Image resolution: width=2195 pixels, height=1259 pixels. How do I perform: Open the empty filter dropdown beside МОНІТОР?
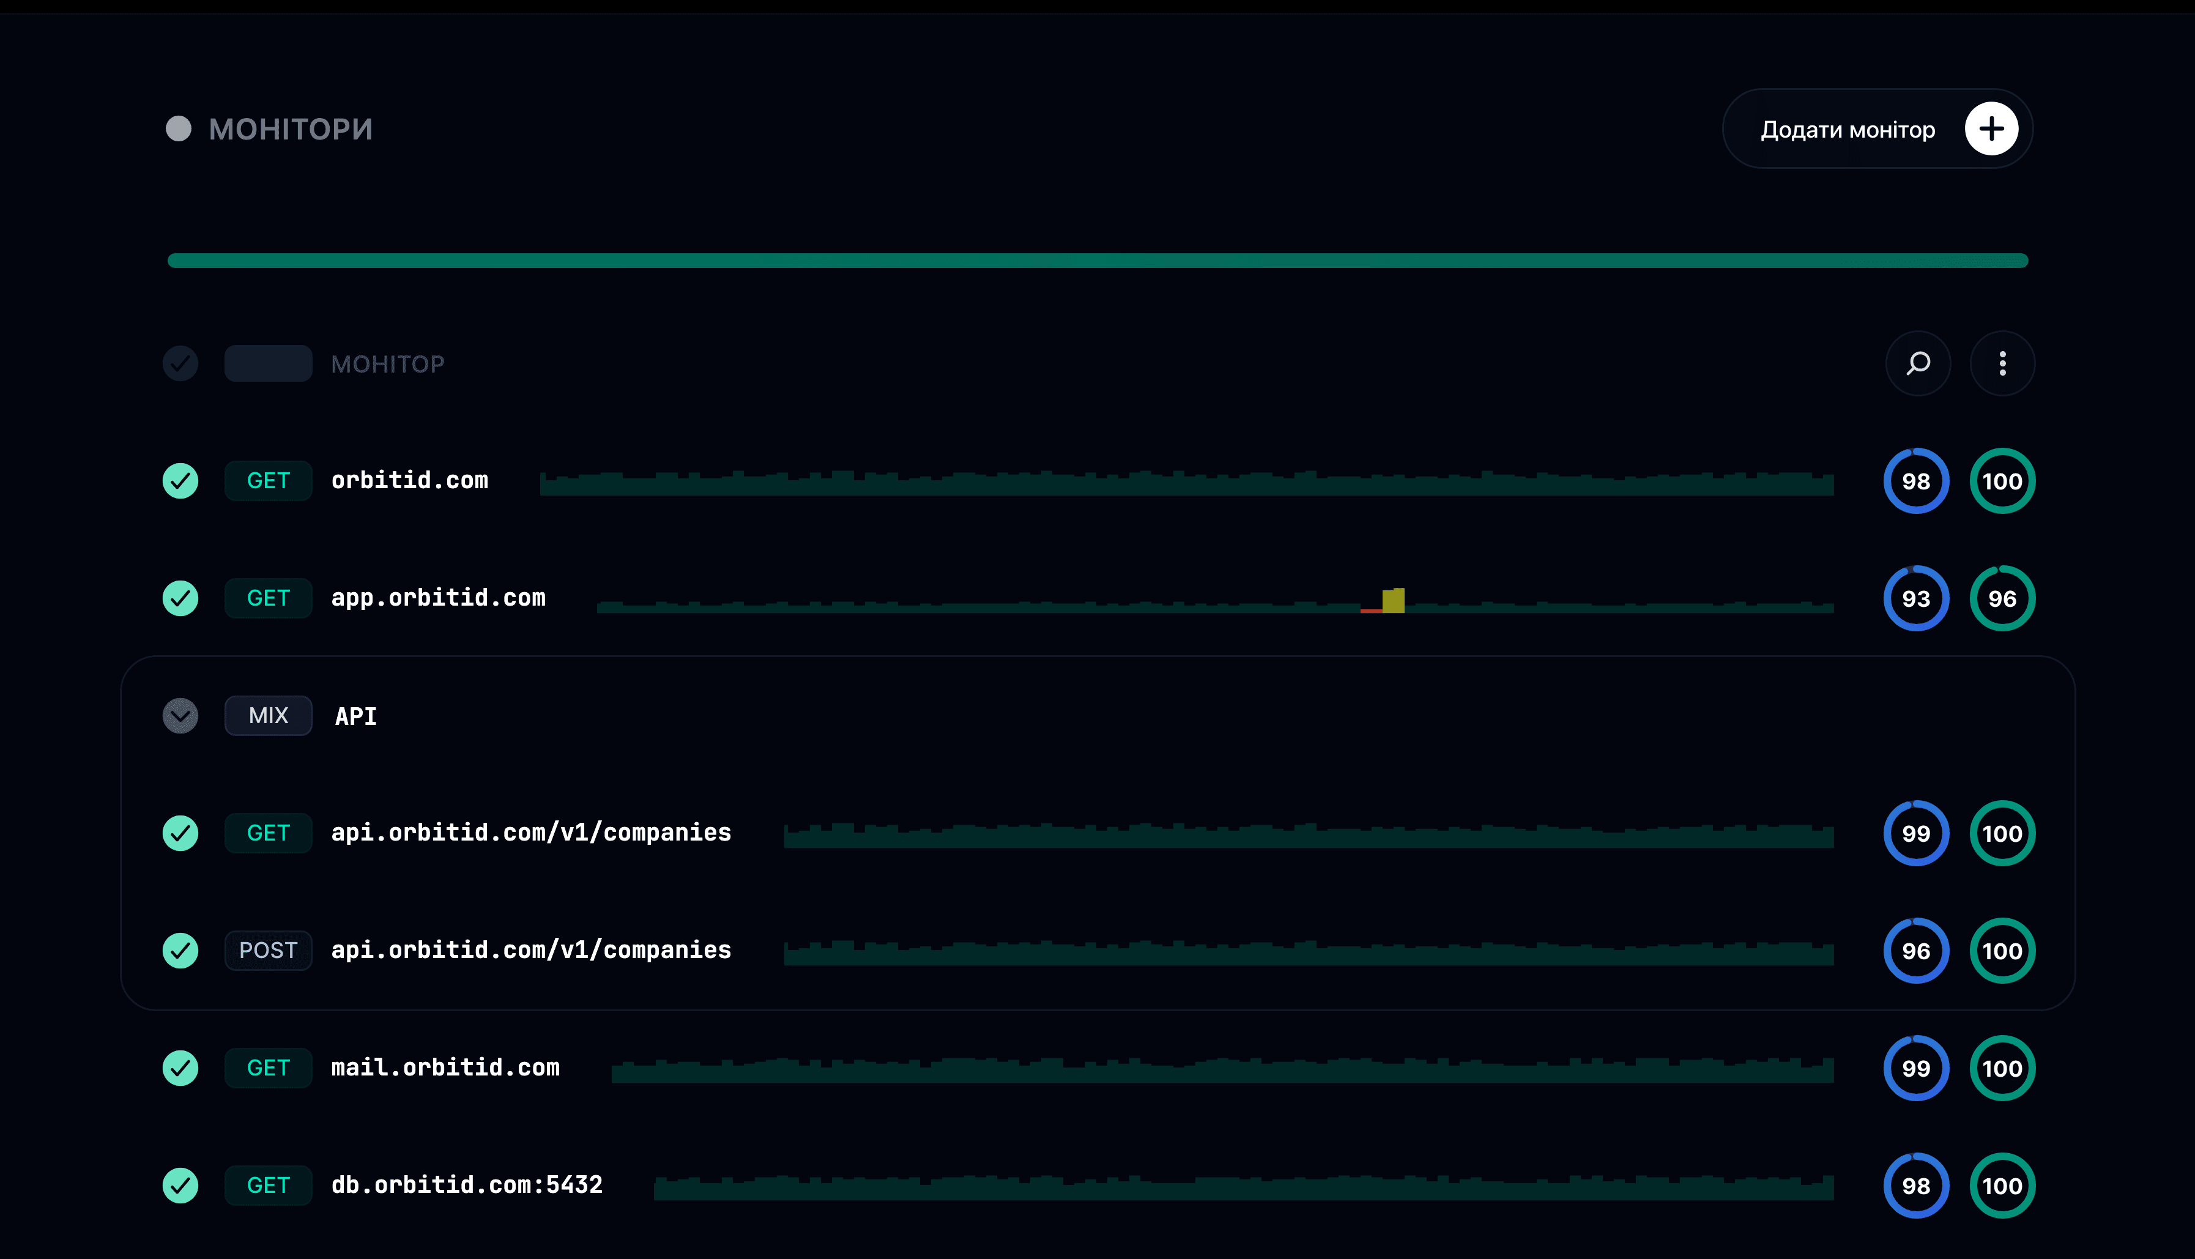pyautogui.click(x=268, y=363)
